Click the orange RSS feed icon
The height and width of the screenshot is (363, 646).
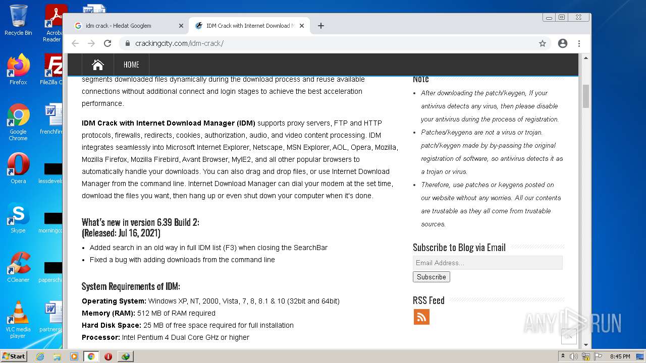(421, 317)
